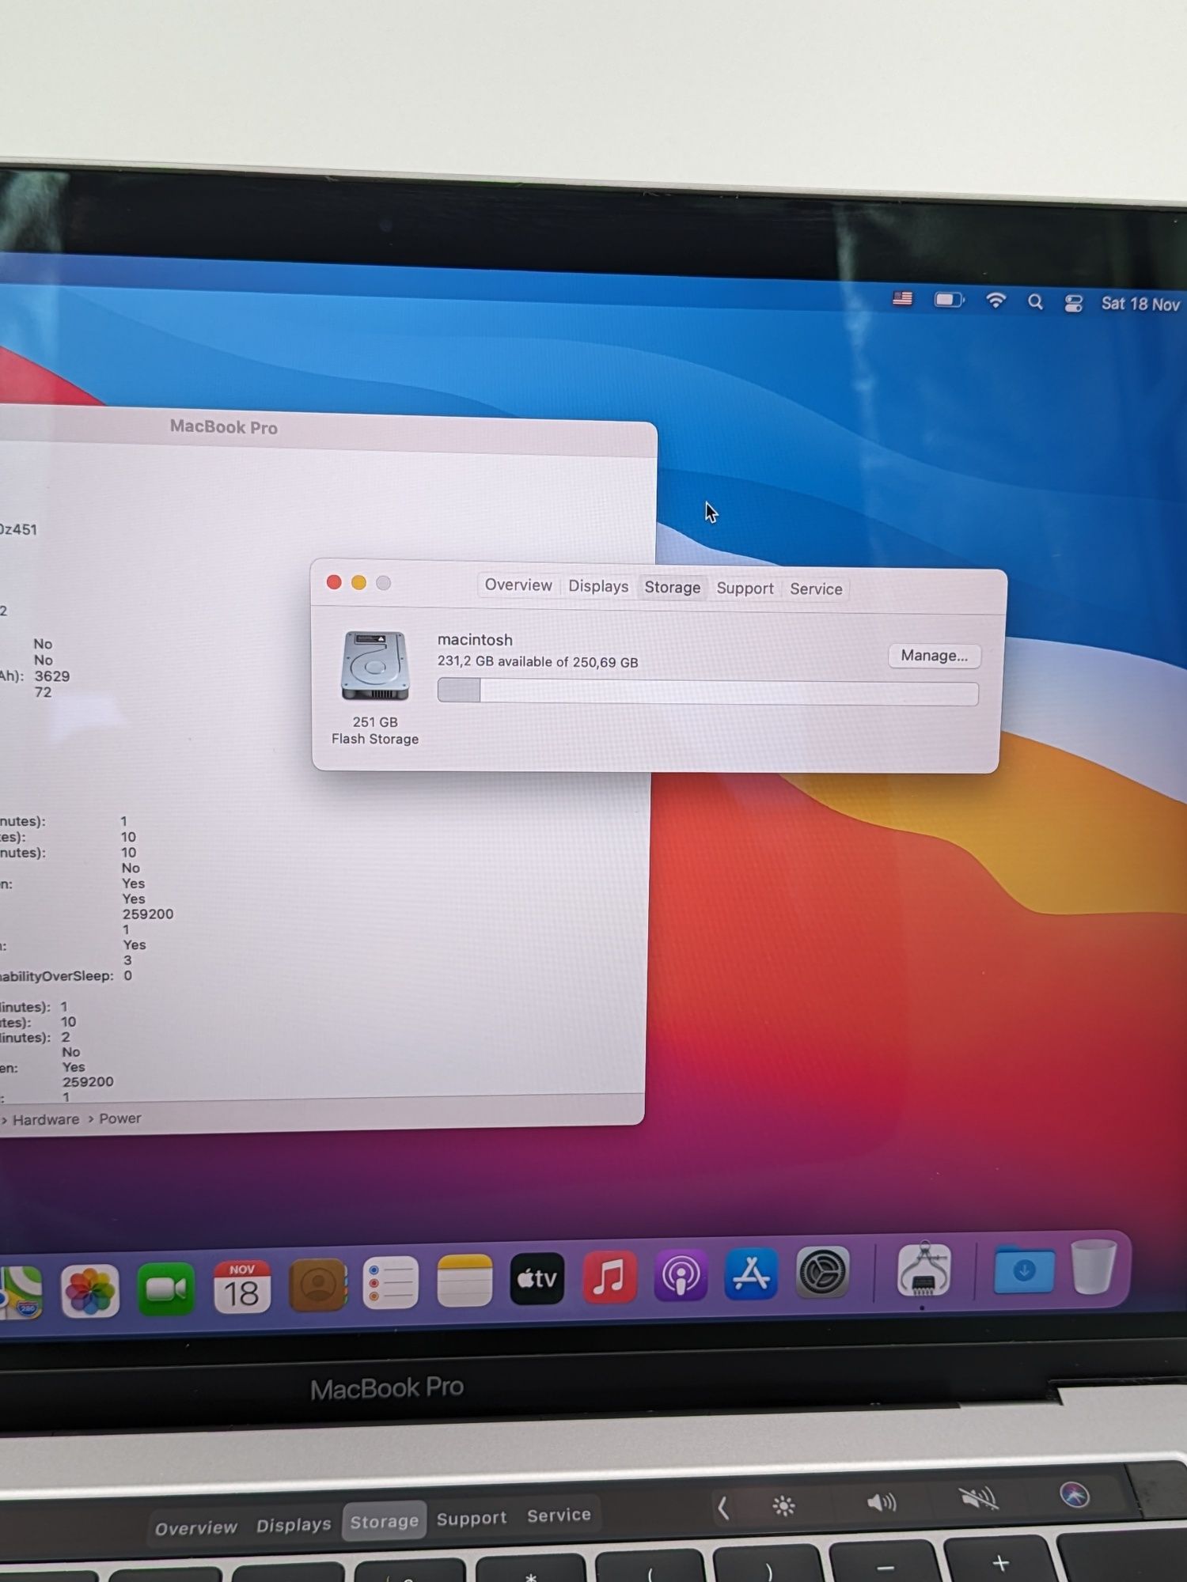Click the storage usage bar
Viewport: 1187px width, 1582px height.
[708, 691]
